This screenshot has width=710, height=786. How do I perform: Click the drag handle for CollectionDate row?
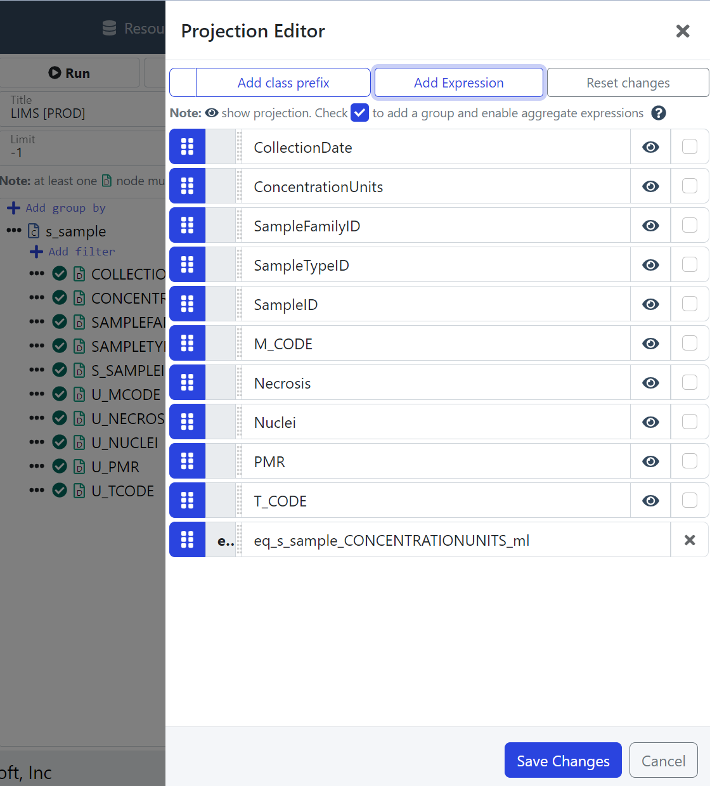187,147
